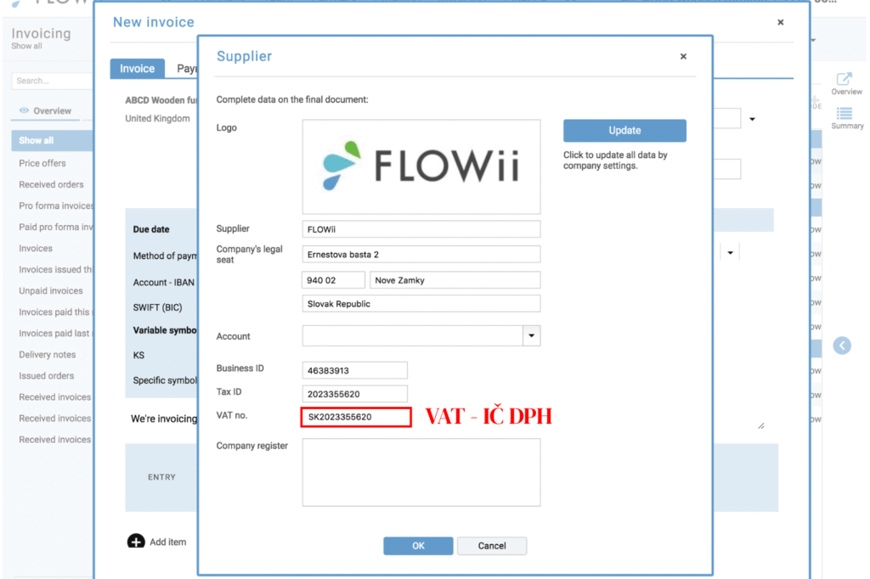Click the plus icon beside Add item
This screenshot has height=579, width=870.
click(136, 542)
